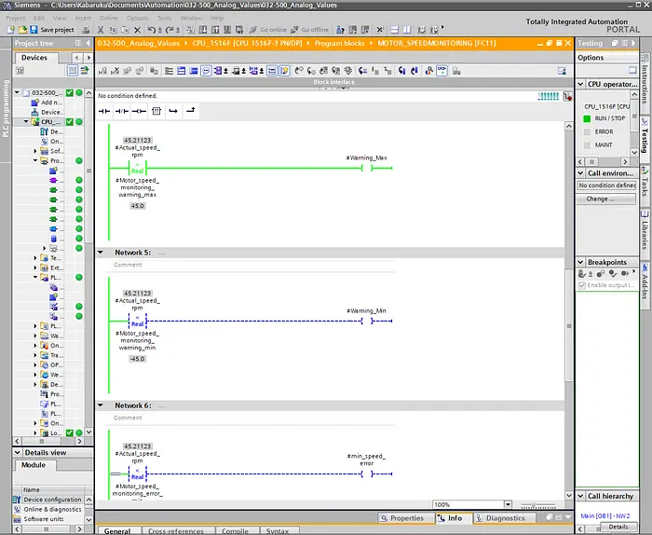This screenshot has height=535, width=652.
Task: Click the Save project icon
Action: [34, 30]
